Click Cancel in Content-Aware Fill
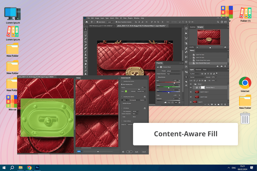The width and height of the screenshot is (257, 171). pyautogui.click(x=144, y=152)
